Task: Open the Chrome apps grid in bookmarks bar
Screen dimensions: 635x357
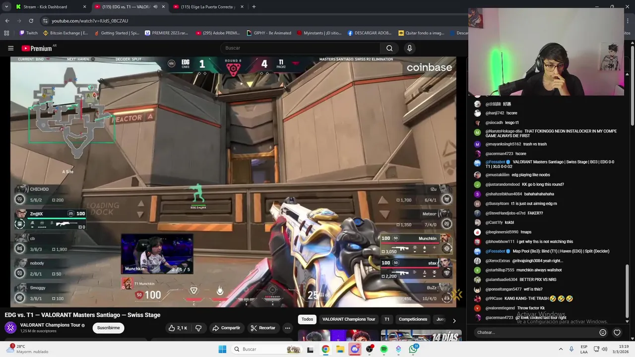Action: (x=6, y=33)
